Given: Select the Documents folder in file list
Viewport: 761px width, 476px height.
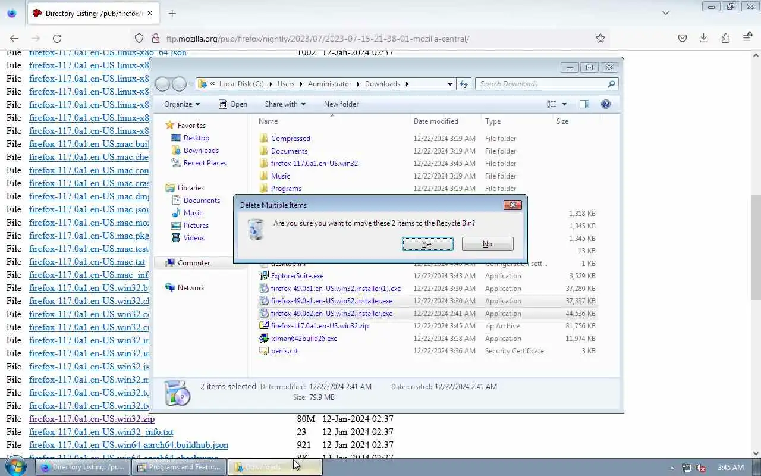Looking at the screenshot, I should 289,151.
